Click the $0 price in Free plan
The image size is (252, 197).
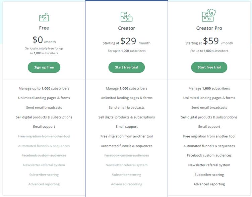click(x=38, y=40)
